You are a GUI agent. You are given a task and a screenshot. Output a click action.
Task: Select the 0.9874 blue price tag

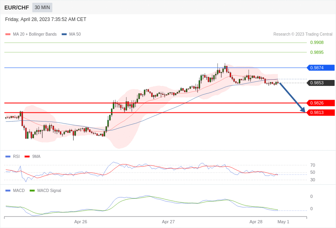tap(321, 68)
